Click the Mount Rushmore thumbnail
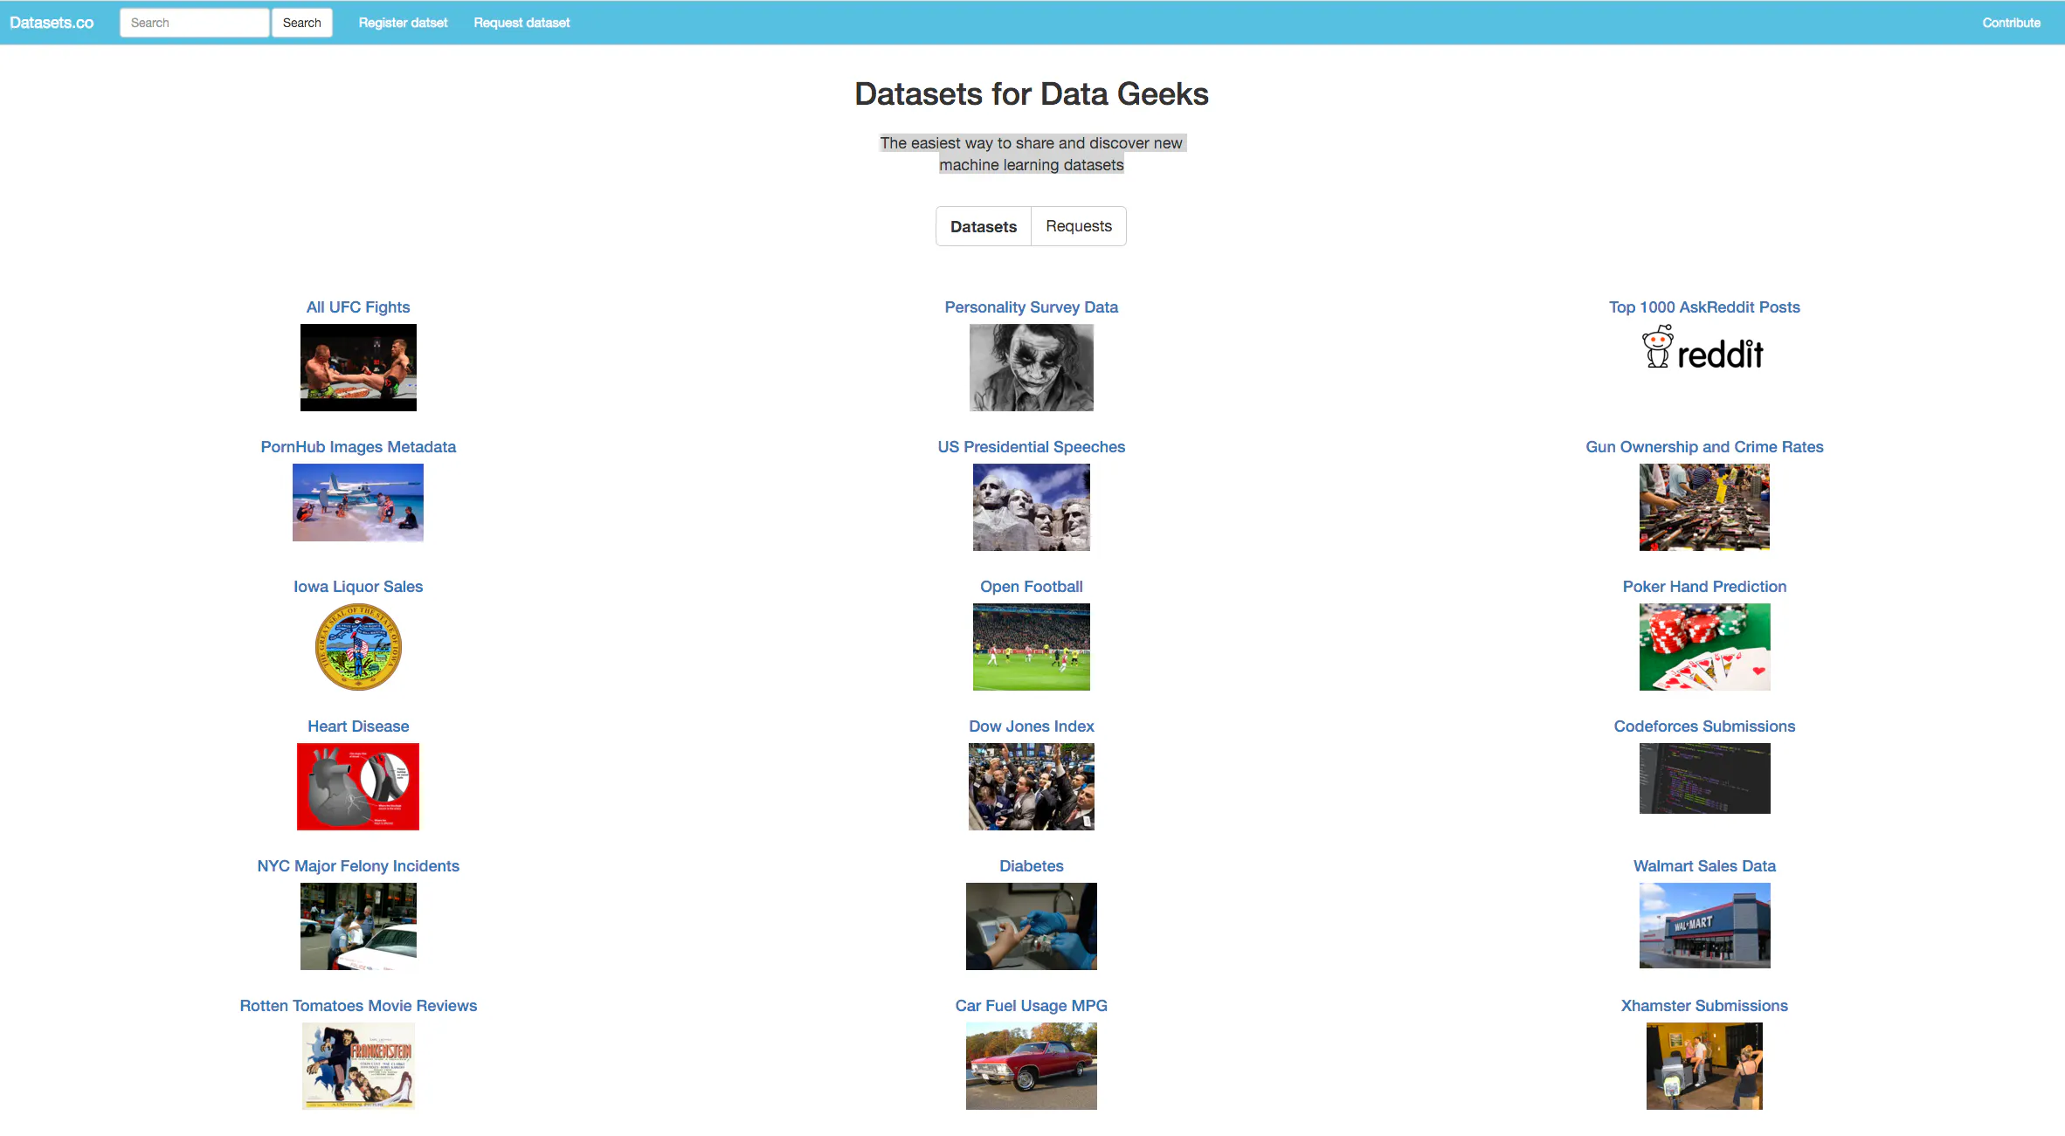The image size is (2065, 1136). point(1032,507)
